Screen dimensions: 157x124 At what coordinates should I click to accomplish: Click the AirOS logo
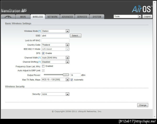pos(142,9)
